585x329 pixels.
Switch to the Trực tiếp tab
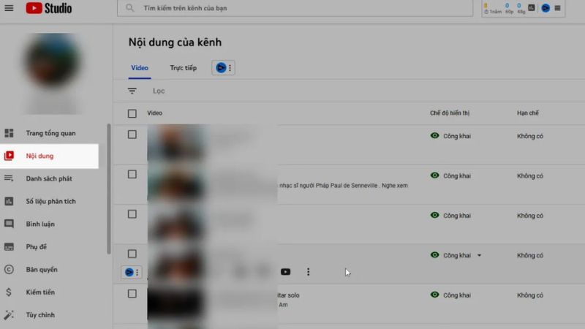[x=183, y=68]
